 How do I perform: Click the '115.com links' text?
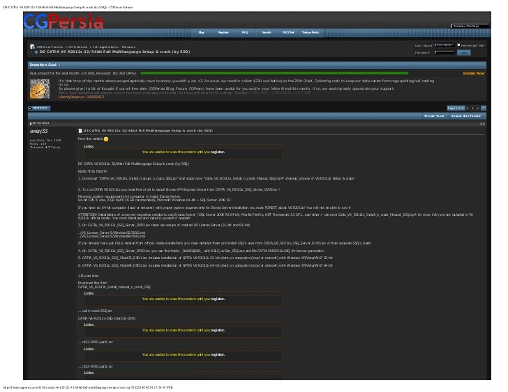pyautogui.click(x=88, y=276)
